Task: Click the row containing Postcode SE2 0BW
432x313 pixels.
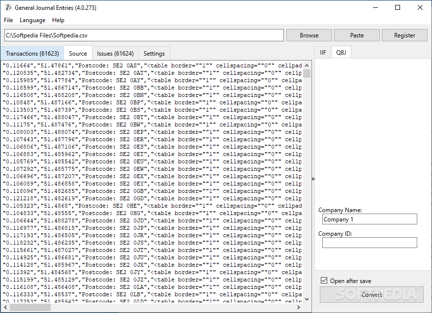Action: [x=153, y=125]
